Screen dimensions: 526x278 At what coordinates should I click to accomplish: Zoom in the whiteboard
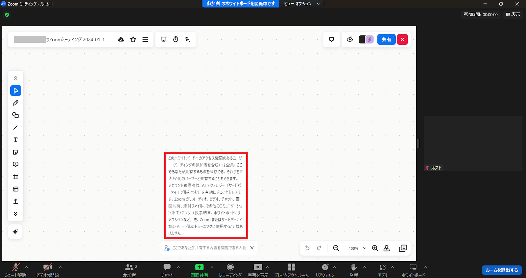tap(375, 248)
